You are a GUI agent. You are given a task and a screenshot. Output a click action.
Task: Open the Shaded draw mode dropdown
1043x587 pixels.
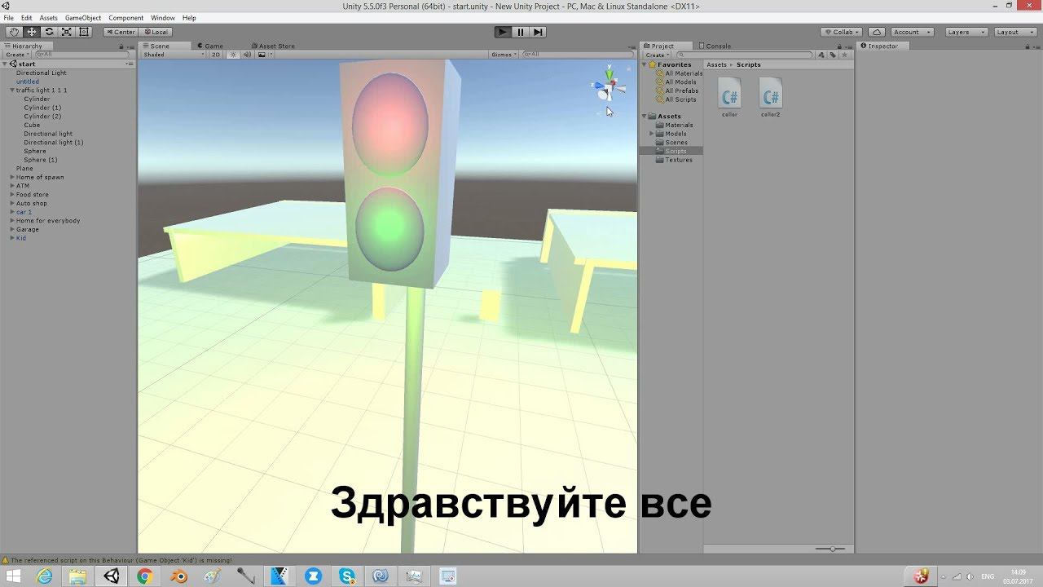(x=174, y=55)
